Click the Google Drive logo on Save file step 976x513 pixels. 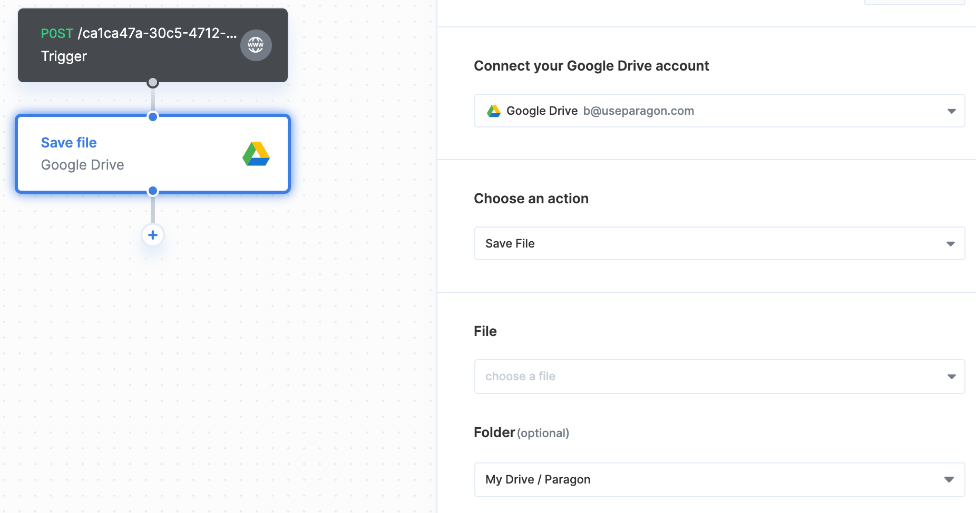(x=256, y=154)
